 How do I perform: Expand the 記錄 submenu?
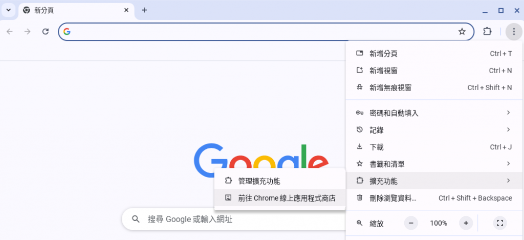(434, 130)
